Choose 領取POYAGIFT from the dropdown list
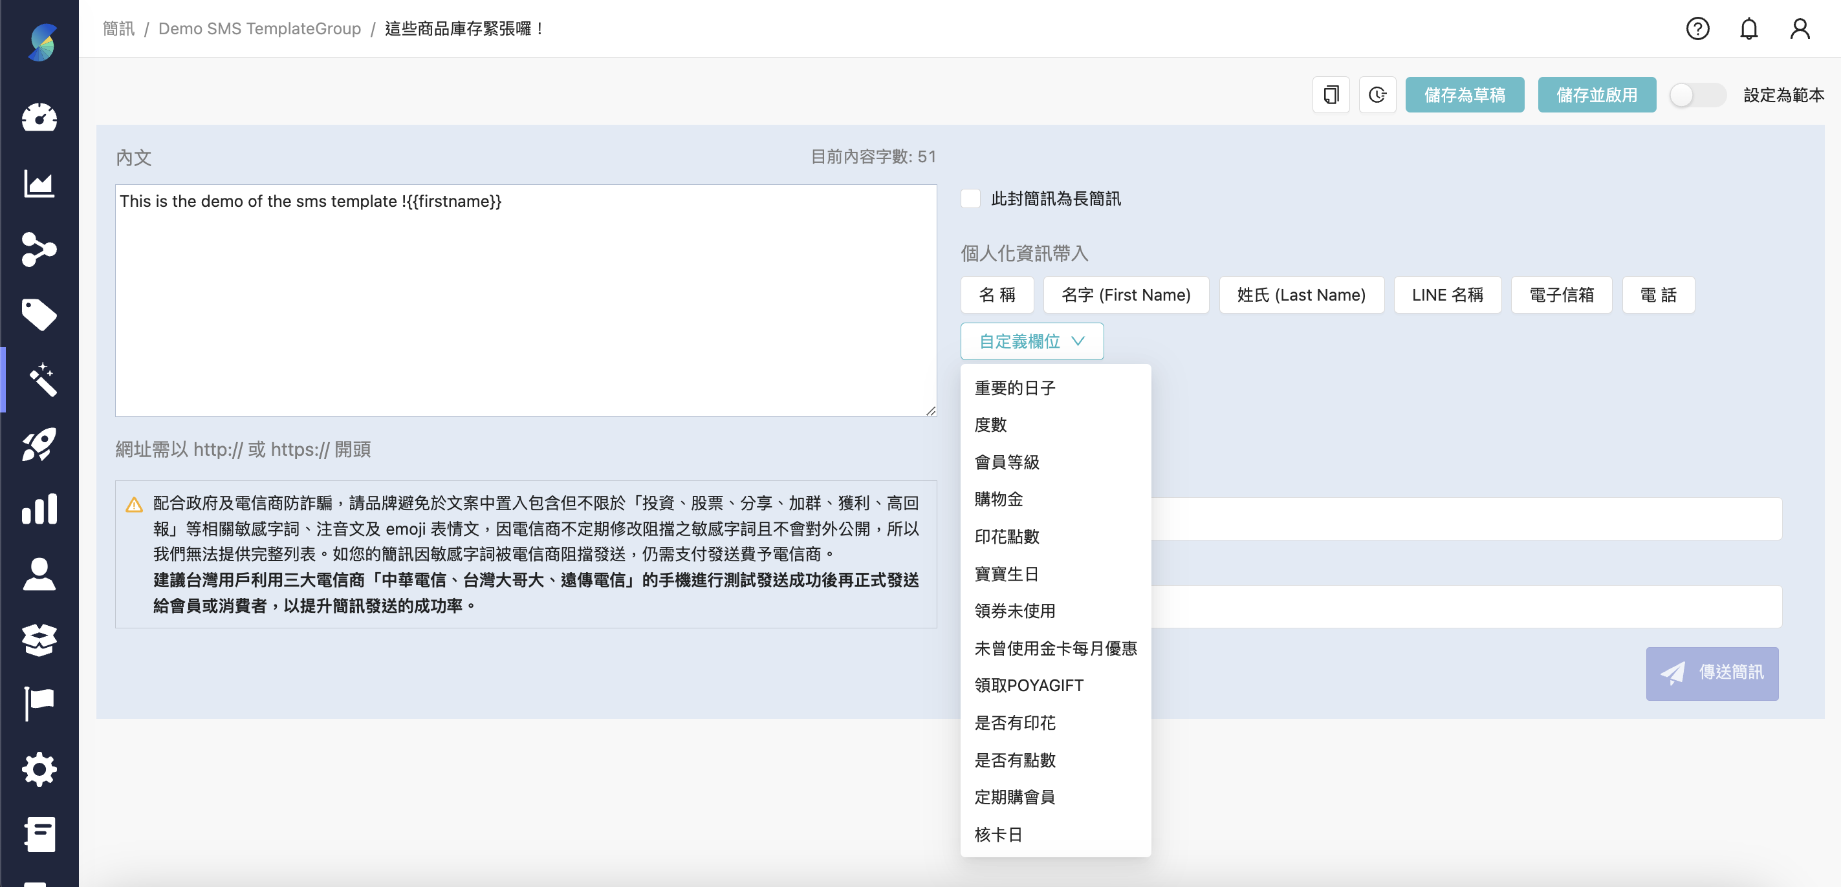Image resolution: width=1841 pixels, height=887 pixels. pyautogui.click(x=1029, y=685)
